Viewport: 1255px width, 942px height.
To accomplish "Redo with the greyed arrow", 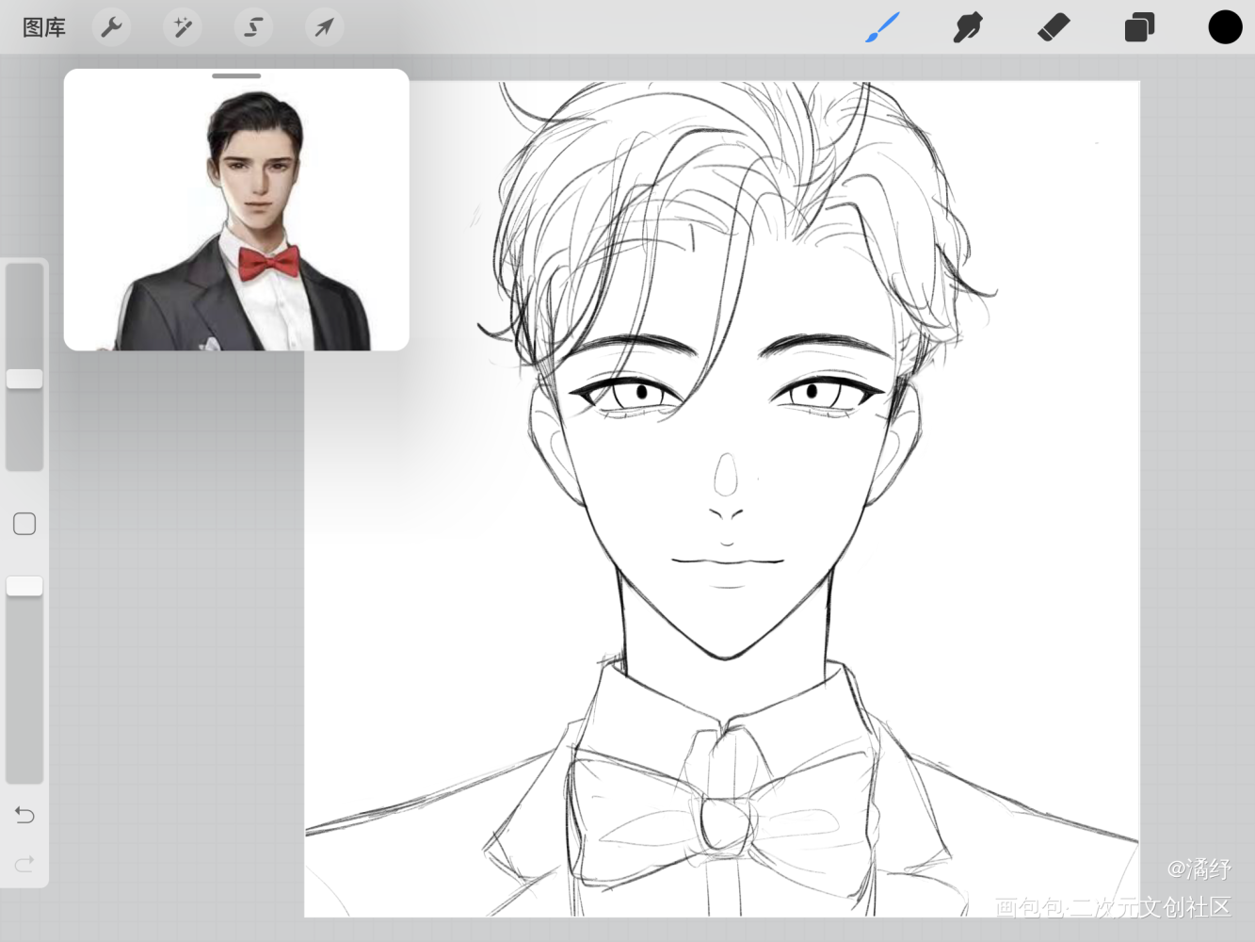I will click(24, 863).
